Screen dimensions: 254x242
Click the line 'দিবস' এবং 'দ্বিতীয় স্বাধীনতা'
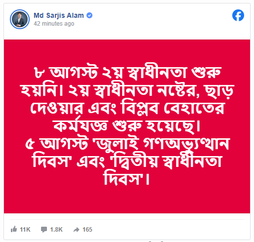(x=127, y=161)
